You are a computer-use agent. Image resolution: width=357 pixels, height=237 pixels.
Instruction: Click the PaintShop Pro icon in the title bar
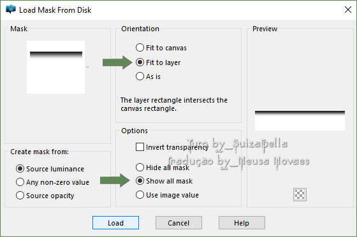coord(11,10)
